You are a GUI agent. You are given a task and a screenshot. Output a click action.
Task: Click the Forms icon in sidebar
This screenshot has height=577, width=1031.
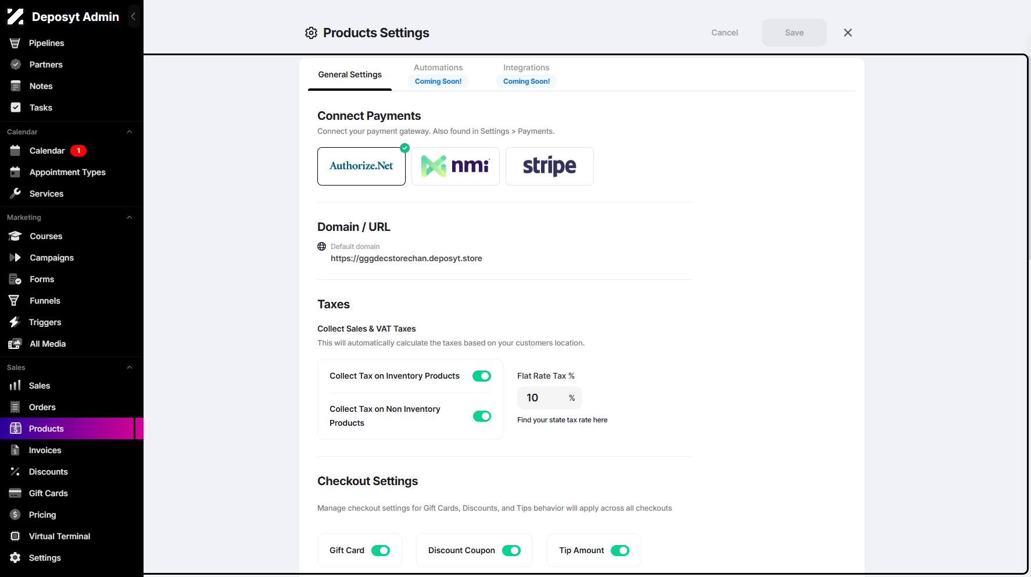pyautogui.click(x=15, y=279)
